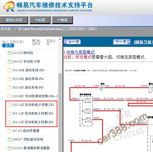Click 母线 busbar label
Image resolution: width=153 pixels, height=152 pixels.
103,84
